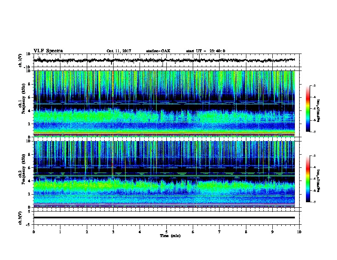Select the date text "Oct. 11, 2017"
The height and width of the screenshot is (260, 337).
119,51
